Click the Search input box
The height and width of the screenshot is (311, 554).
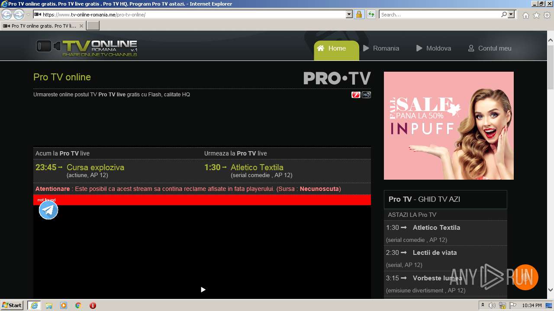[440, 14]
